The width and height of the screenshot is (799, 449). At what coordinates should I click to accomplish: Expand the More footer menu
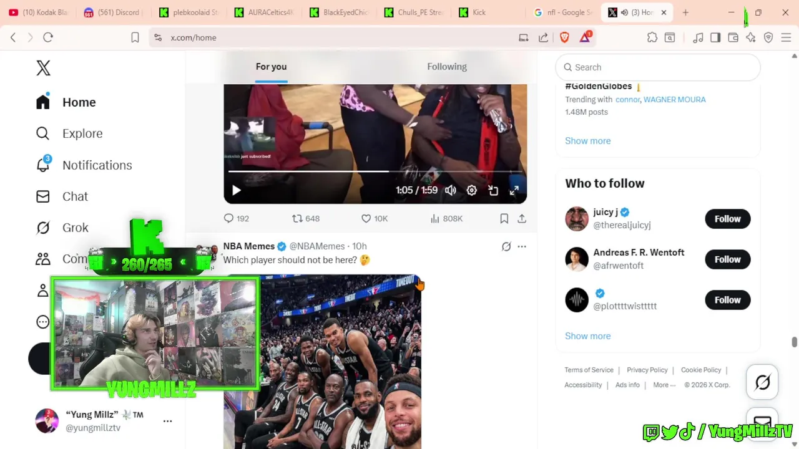[664, 385]
